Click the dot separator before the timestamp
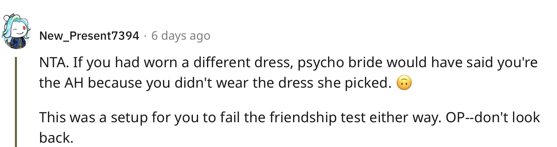Screen dimensions: 557x147 (x=145, y=36)
